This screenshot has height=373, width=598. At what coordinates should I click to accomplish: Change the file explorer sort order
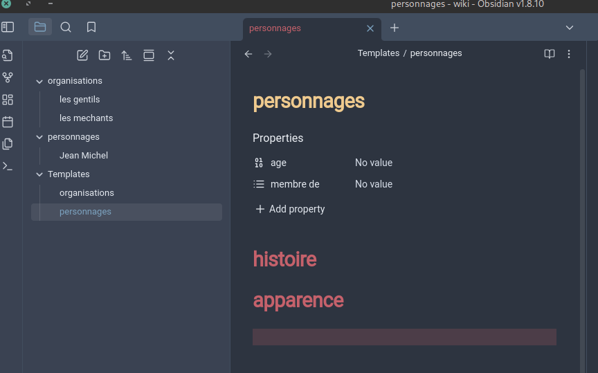pos(127,55)
